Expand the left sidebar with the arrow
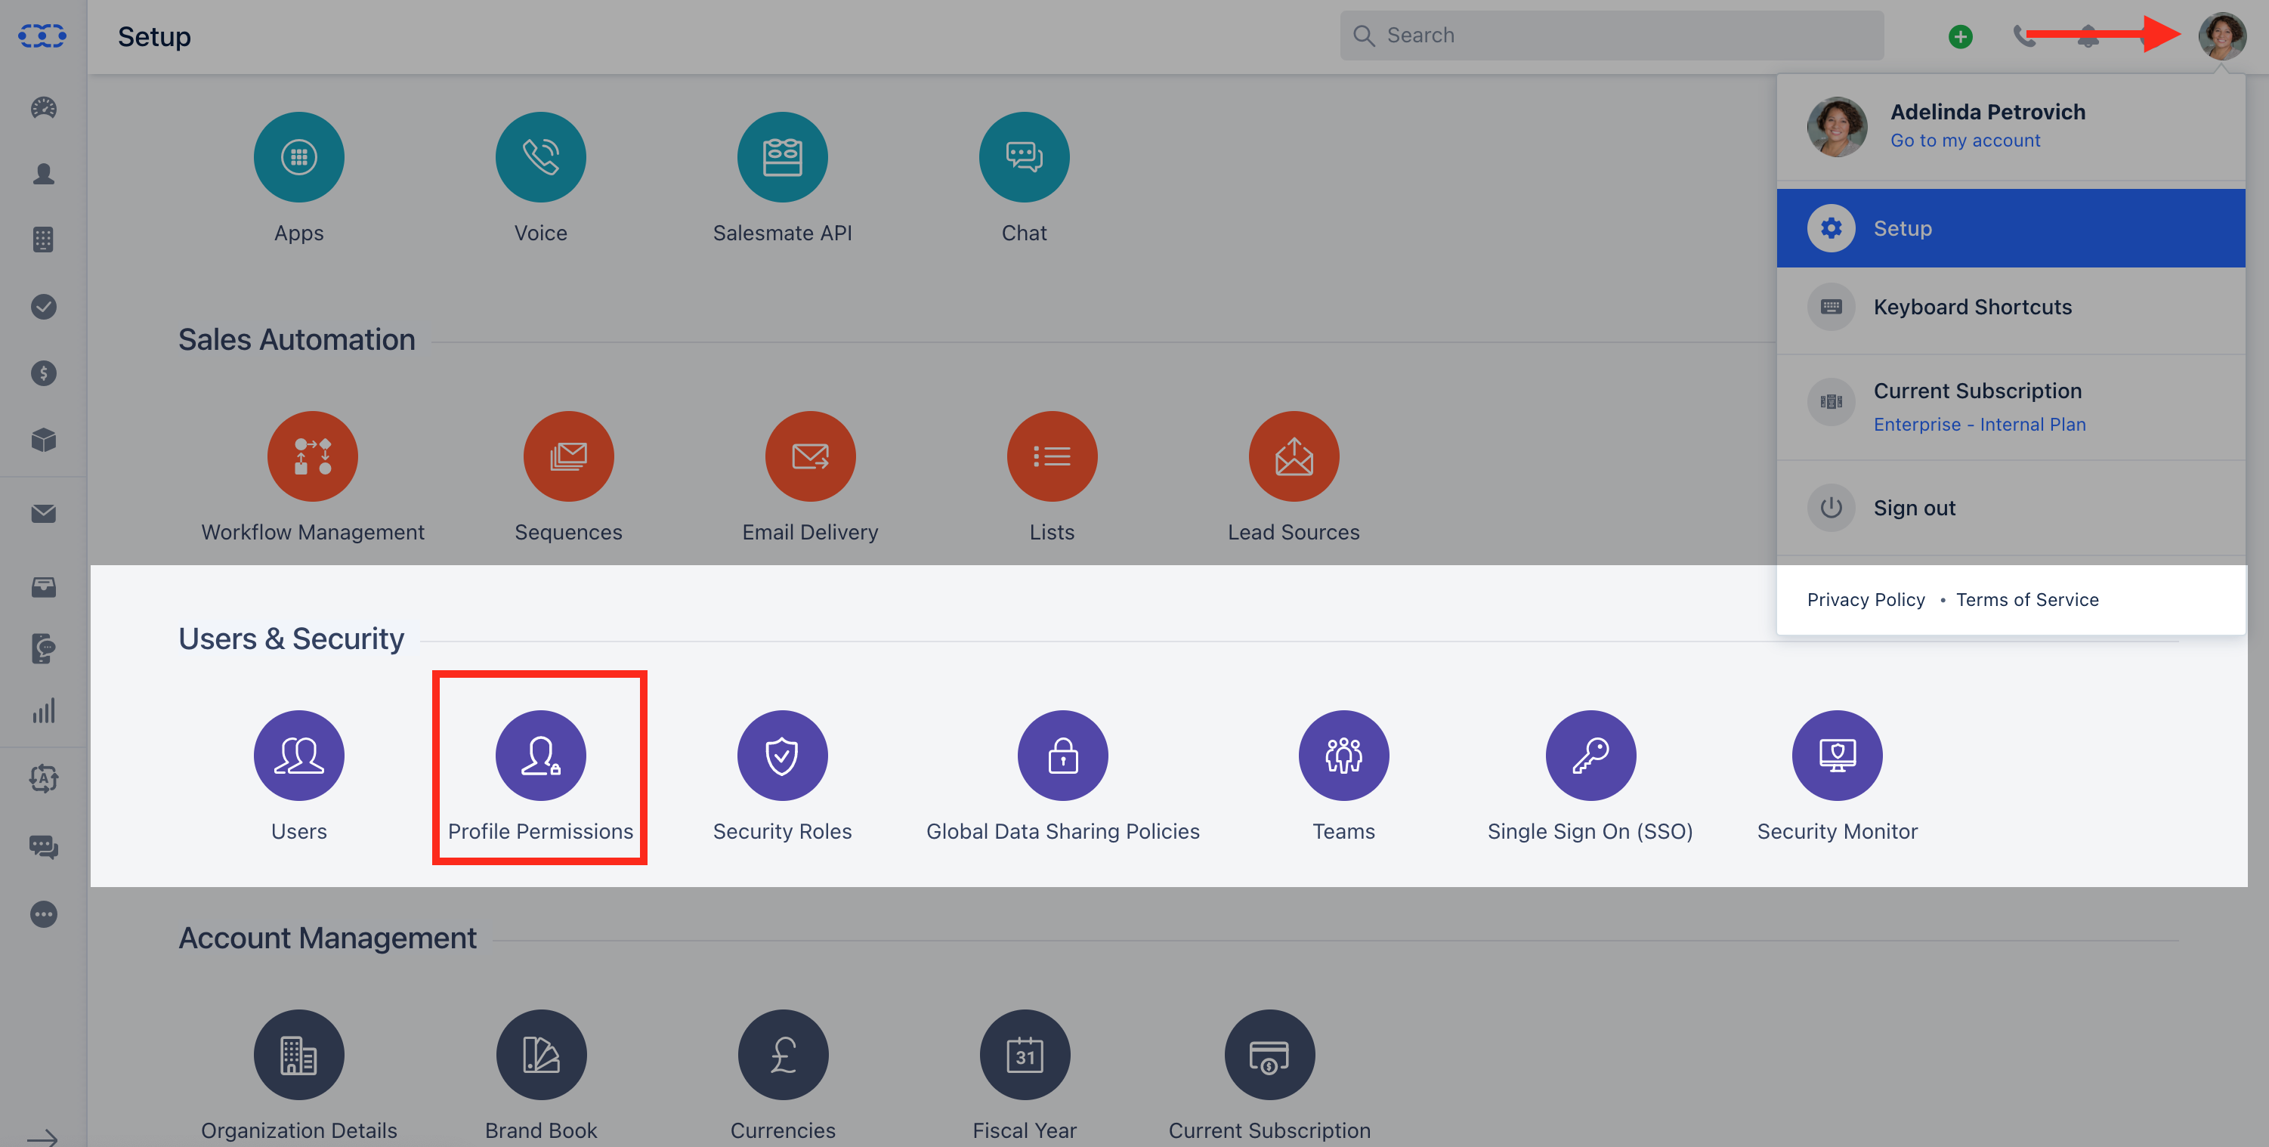2269x1147 pixels. pos(42,1136)
